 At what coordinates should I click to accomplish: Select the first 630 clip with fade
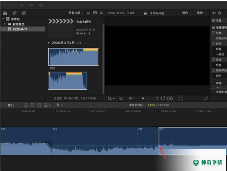click(x=26, y=141)
